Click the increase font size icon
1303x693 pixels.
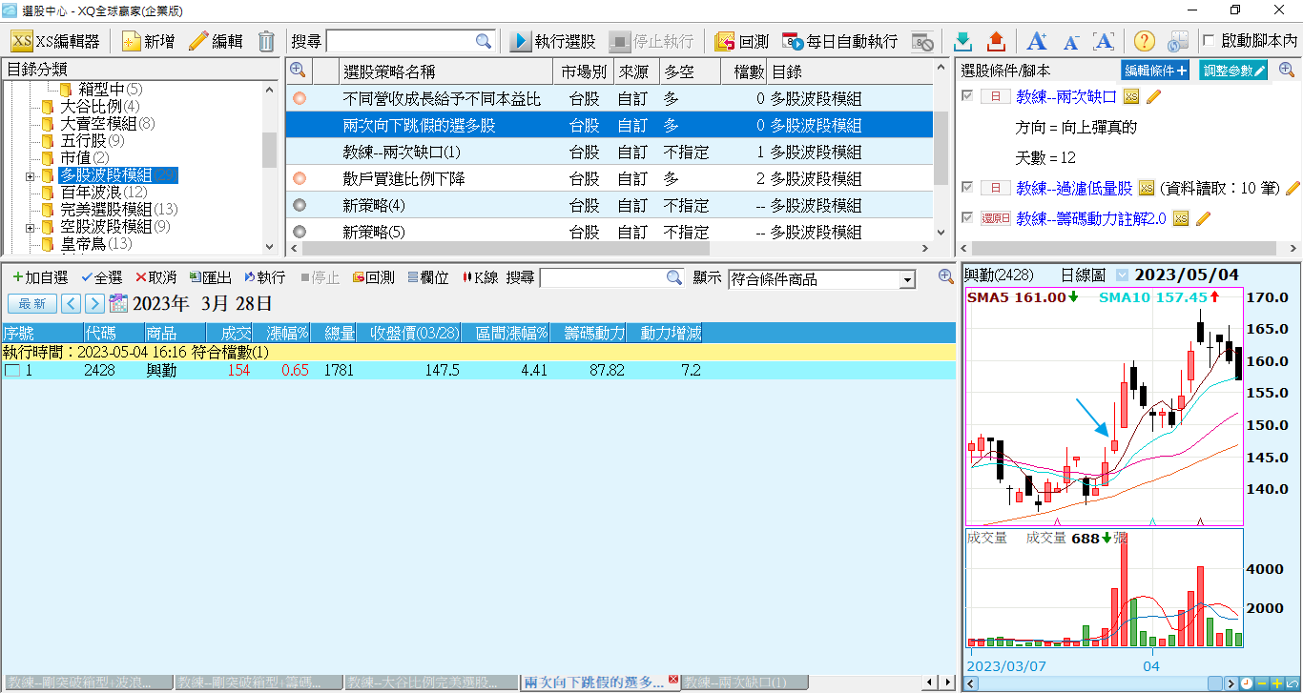point(1037,42)
